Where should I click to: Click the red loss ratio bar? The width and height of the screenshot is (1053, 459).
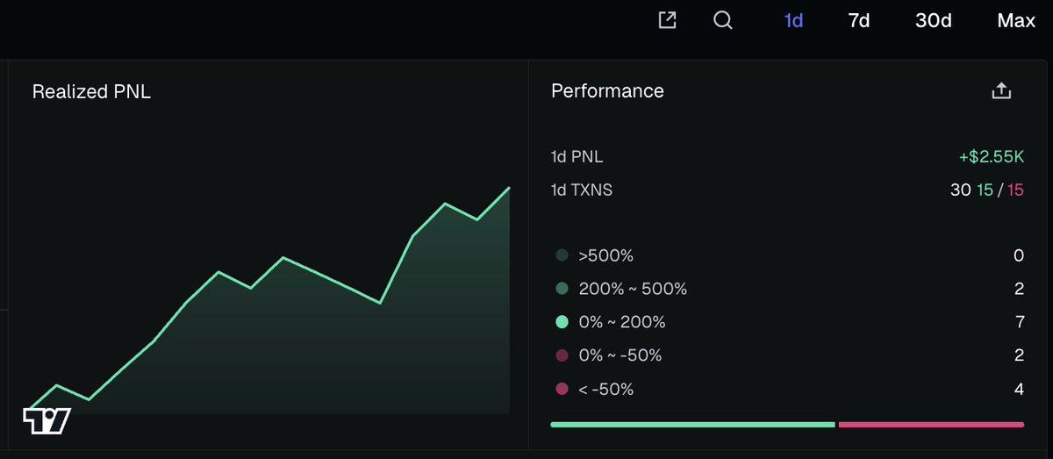[x=931, y=425]
